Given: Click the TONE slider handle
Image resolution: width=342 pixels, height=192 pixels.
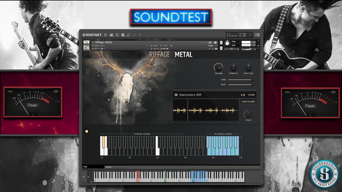Looking at the screenshot, I should tap(252, 80).
